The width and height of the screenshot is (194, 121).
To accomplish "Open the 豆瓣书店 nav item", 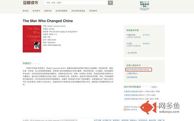I will 48,11.
